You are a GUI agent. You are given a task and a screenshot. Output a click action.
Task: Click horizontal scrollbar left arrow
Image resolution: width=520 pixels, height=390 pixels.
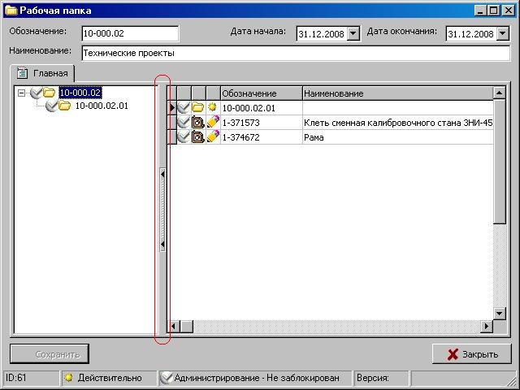click(173, 327)
